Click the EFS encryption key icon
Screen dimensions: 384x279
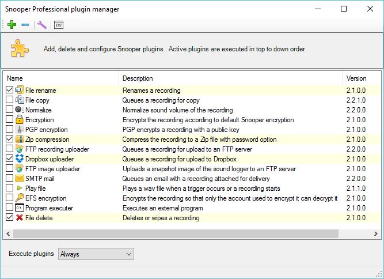point(20,198)
